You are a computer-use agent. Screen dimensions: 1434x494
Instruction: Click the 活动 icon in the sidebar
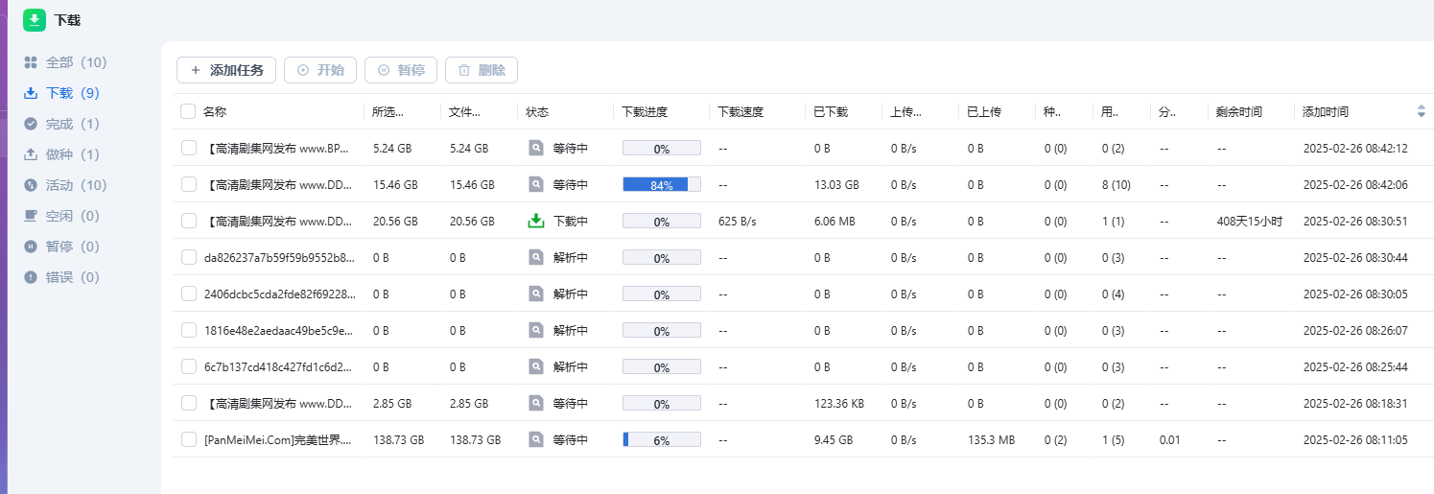coord(31,185)
